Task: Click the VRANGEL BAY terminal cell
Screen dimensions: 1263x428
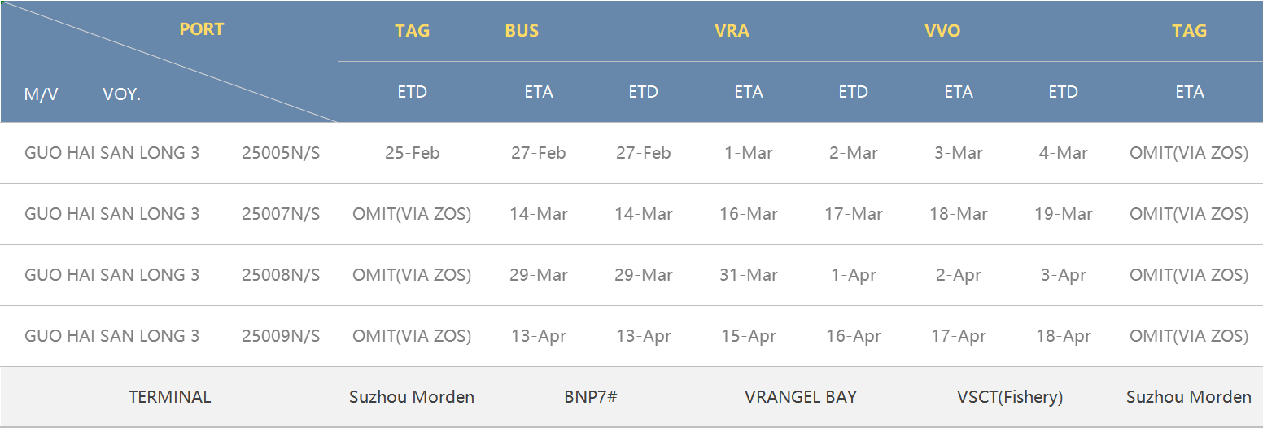Action: [801, 397]
